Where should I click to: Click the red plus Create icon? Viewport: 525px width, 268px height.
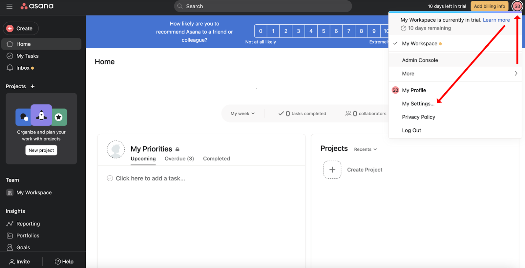[x=10, y=29]
